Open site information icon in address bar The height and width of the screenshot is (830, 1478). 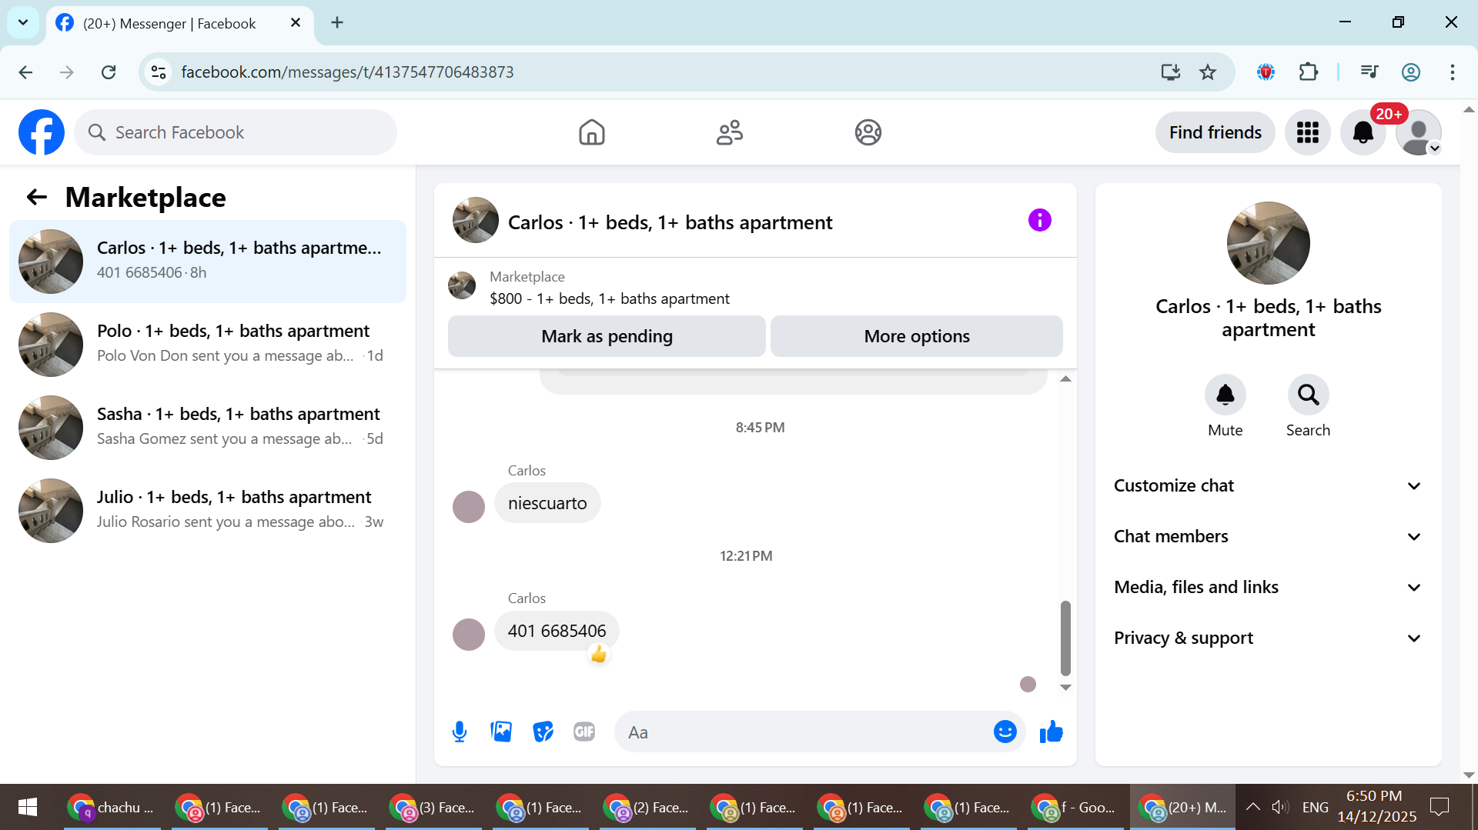click(x=159, y=72)
